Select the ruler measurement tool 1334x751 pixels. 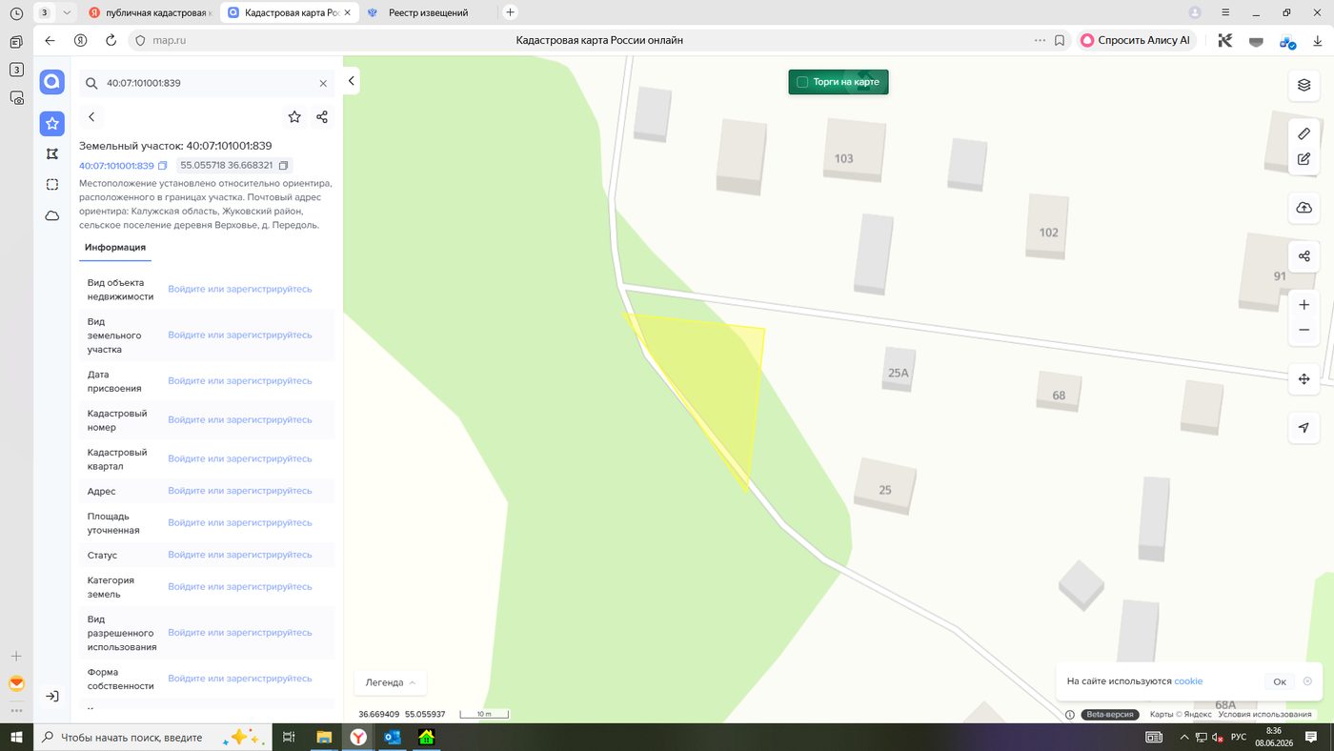[1304, 133]
